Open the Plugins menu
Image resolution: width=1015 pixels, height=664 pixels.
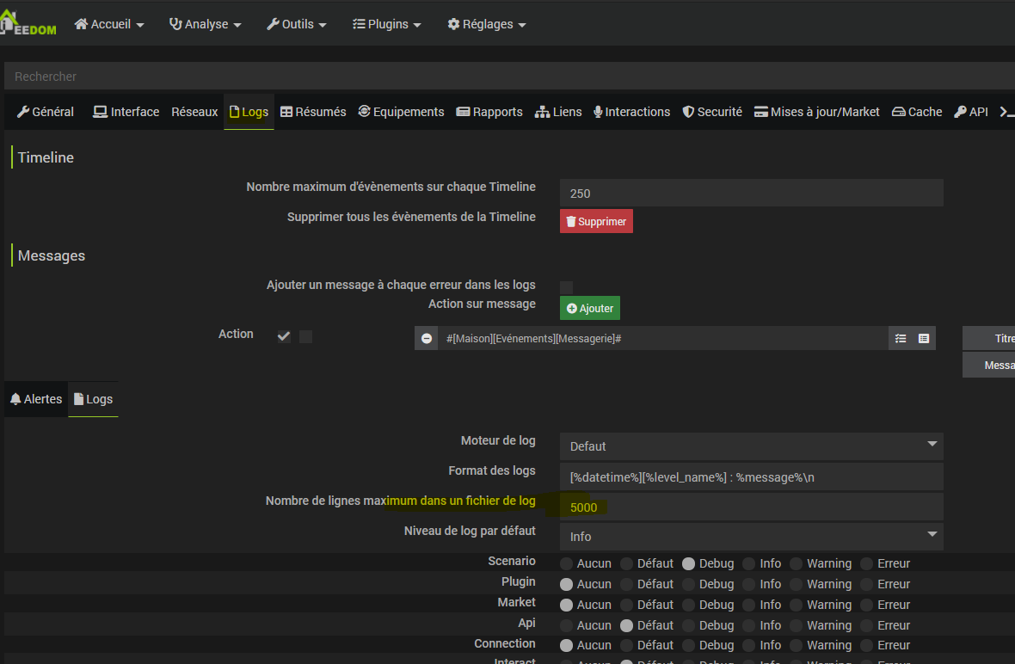387,24
